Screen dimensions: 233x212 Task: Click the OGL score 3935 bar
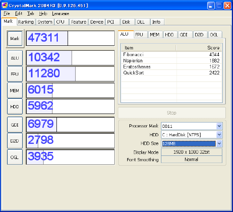(x=70, y=157)
